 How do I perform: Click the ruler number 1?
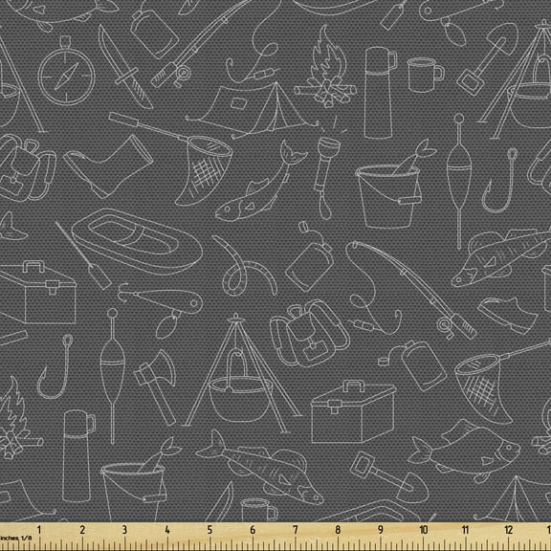pyautogui.click(x=39, y=530)
